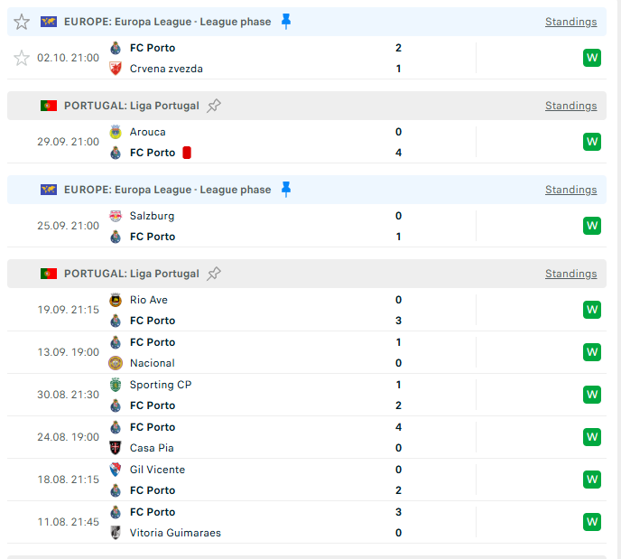Screen dimensions: 621x559
Task: Click the Win badge for Arouca match
Action: coord(592,142)
